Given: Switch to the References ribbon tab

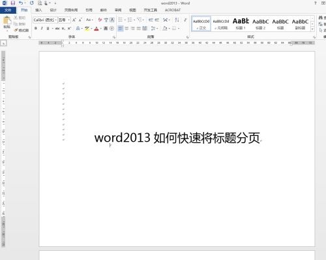Looking at the screenshot, I should 89,10.
